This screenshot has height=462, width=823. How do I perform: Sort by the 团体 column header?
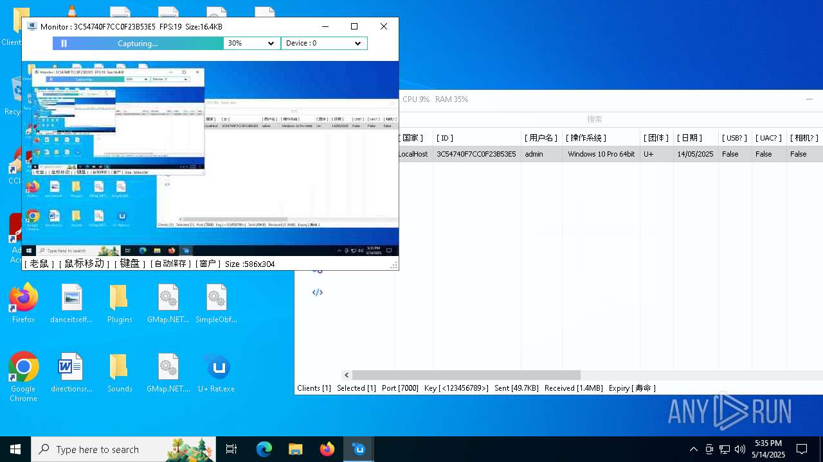point(656,138)
